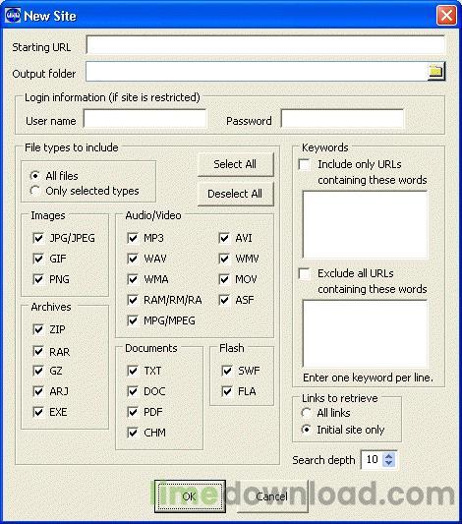The image size is (462, 524).
Task: Toggle the PNG checkbox
Action: tap(38, 279)
